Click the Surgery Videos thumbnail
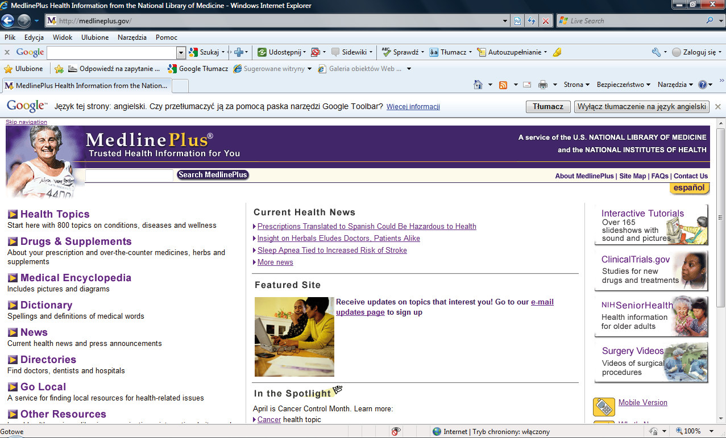Screen dimensions: 726x438 point(652,362)
